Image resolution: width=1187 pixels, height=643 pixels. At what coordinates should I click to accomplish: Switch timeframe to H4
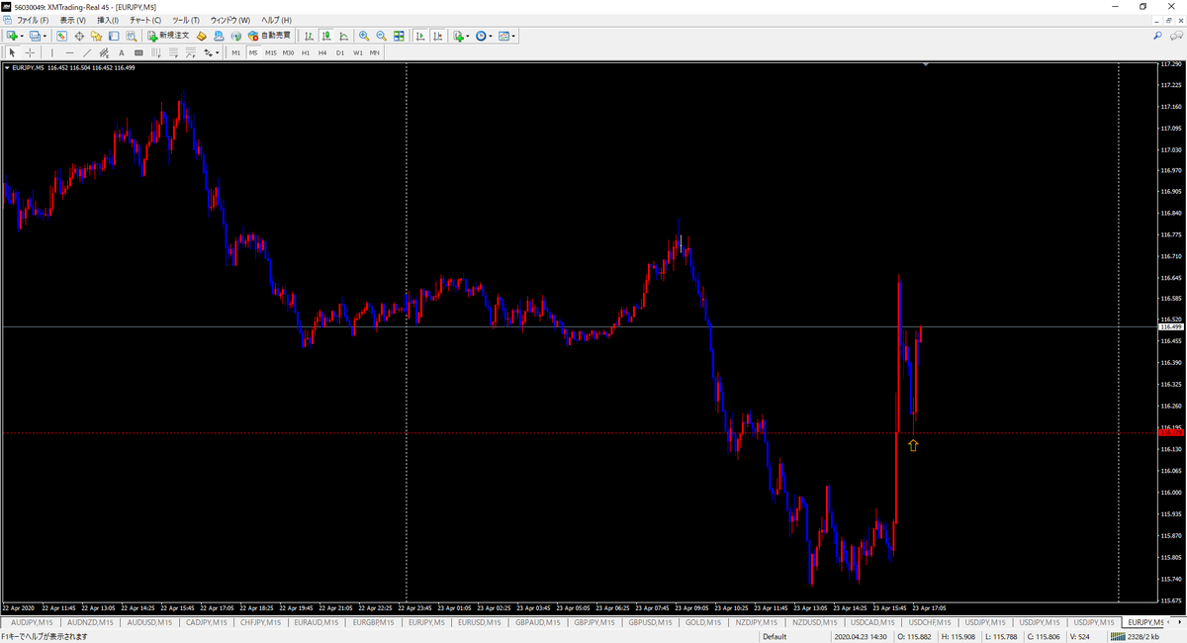pos(322,52)
